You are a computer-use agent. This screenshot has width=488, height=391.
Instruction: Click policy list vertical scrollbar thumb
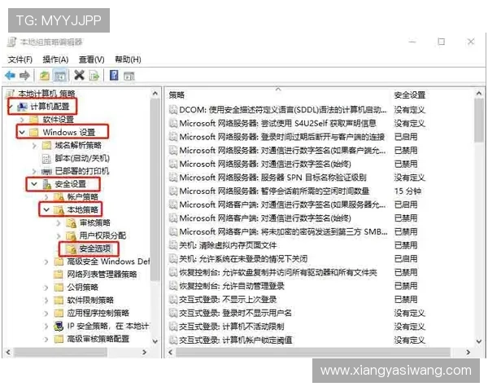(x=479, y=121)
